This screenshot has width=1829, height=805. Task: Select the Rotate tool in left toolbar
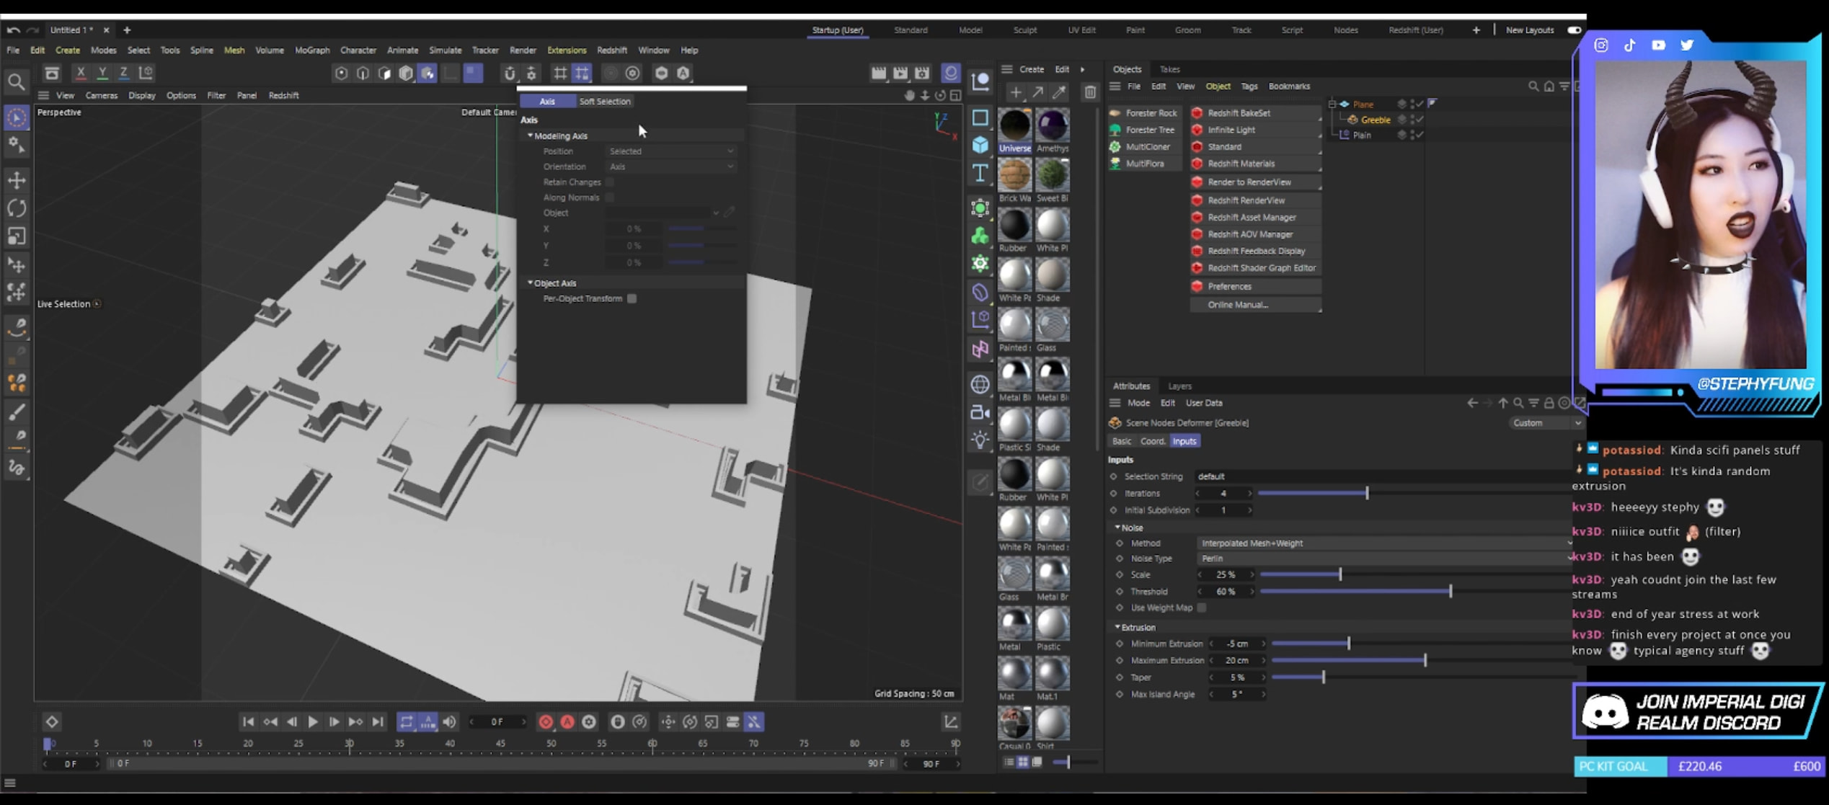17,208
